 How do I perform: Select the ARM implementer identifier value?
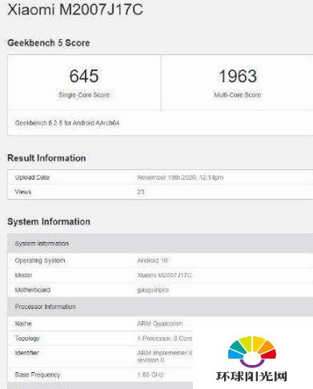(x=165, y=356)
